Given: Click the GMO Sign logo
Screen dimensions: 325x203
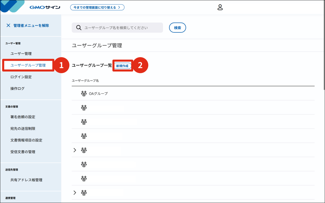Looking at the screenshot, I should point(45,7).
